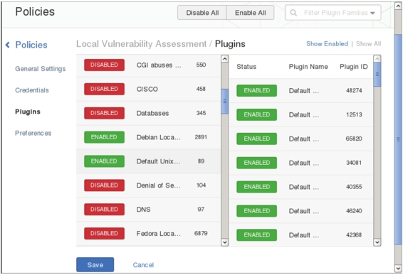
Task: Toggle status of plugin 46240
Action: (x=257, y=211)
